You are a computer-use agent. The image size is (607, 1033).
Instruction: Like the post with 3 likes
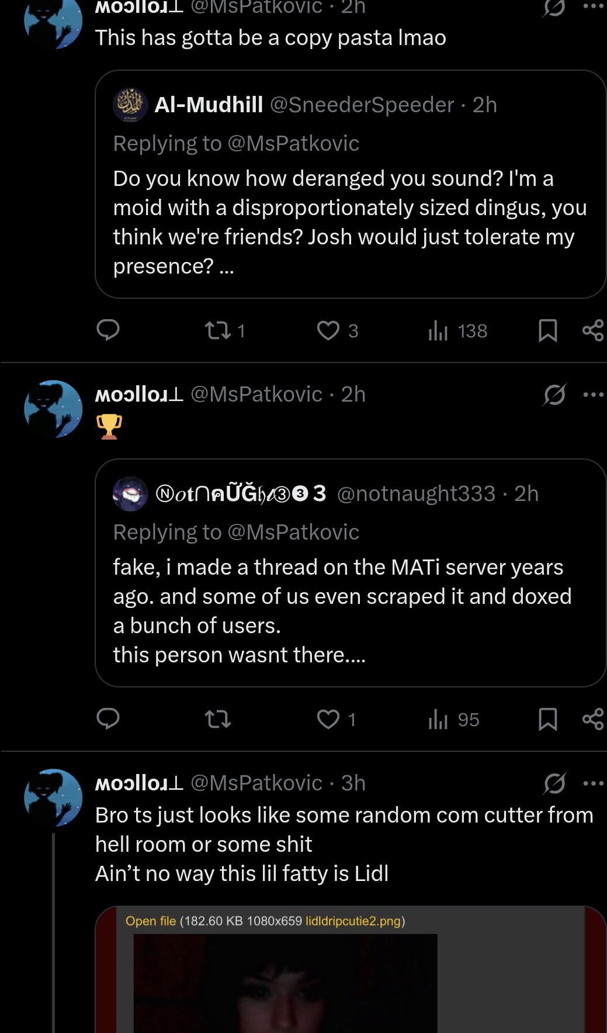pos(328,331)
